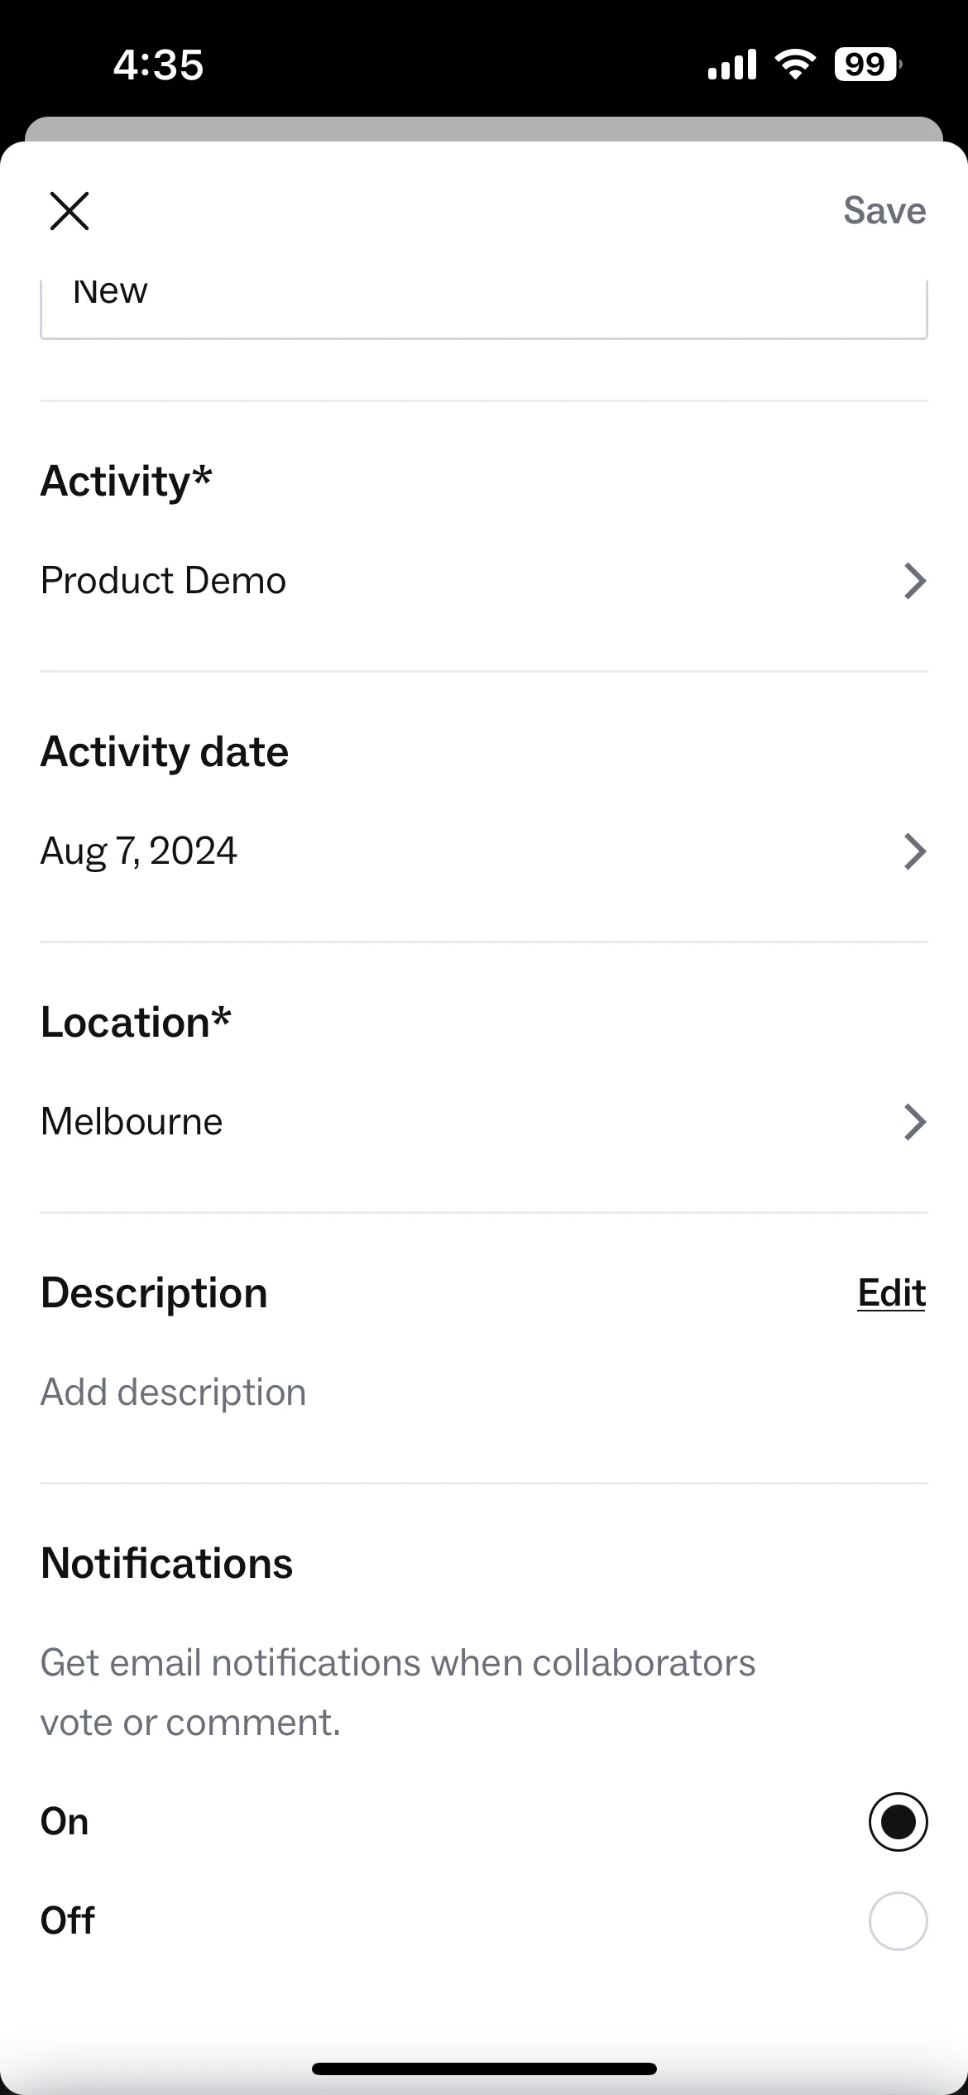This screenshot has width=968, height=2095.
Task: Close the edit sheet with X icon
Action: [x=69, y=211]
